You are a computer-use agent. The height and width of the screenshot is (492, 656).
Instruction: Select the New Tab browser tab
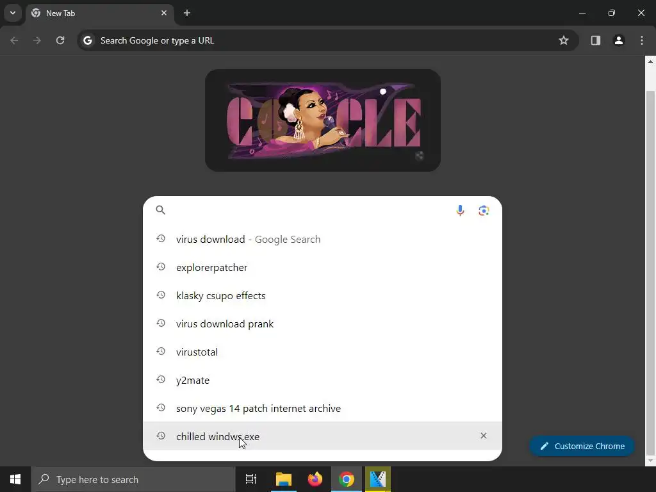(100, 13)
